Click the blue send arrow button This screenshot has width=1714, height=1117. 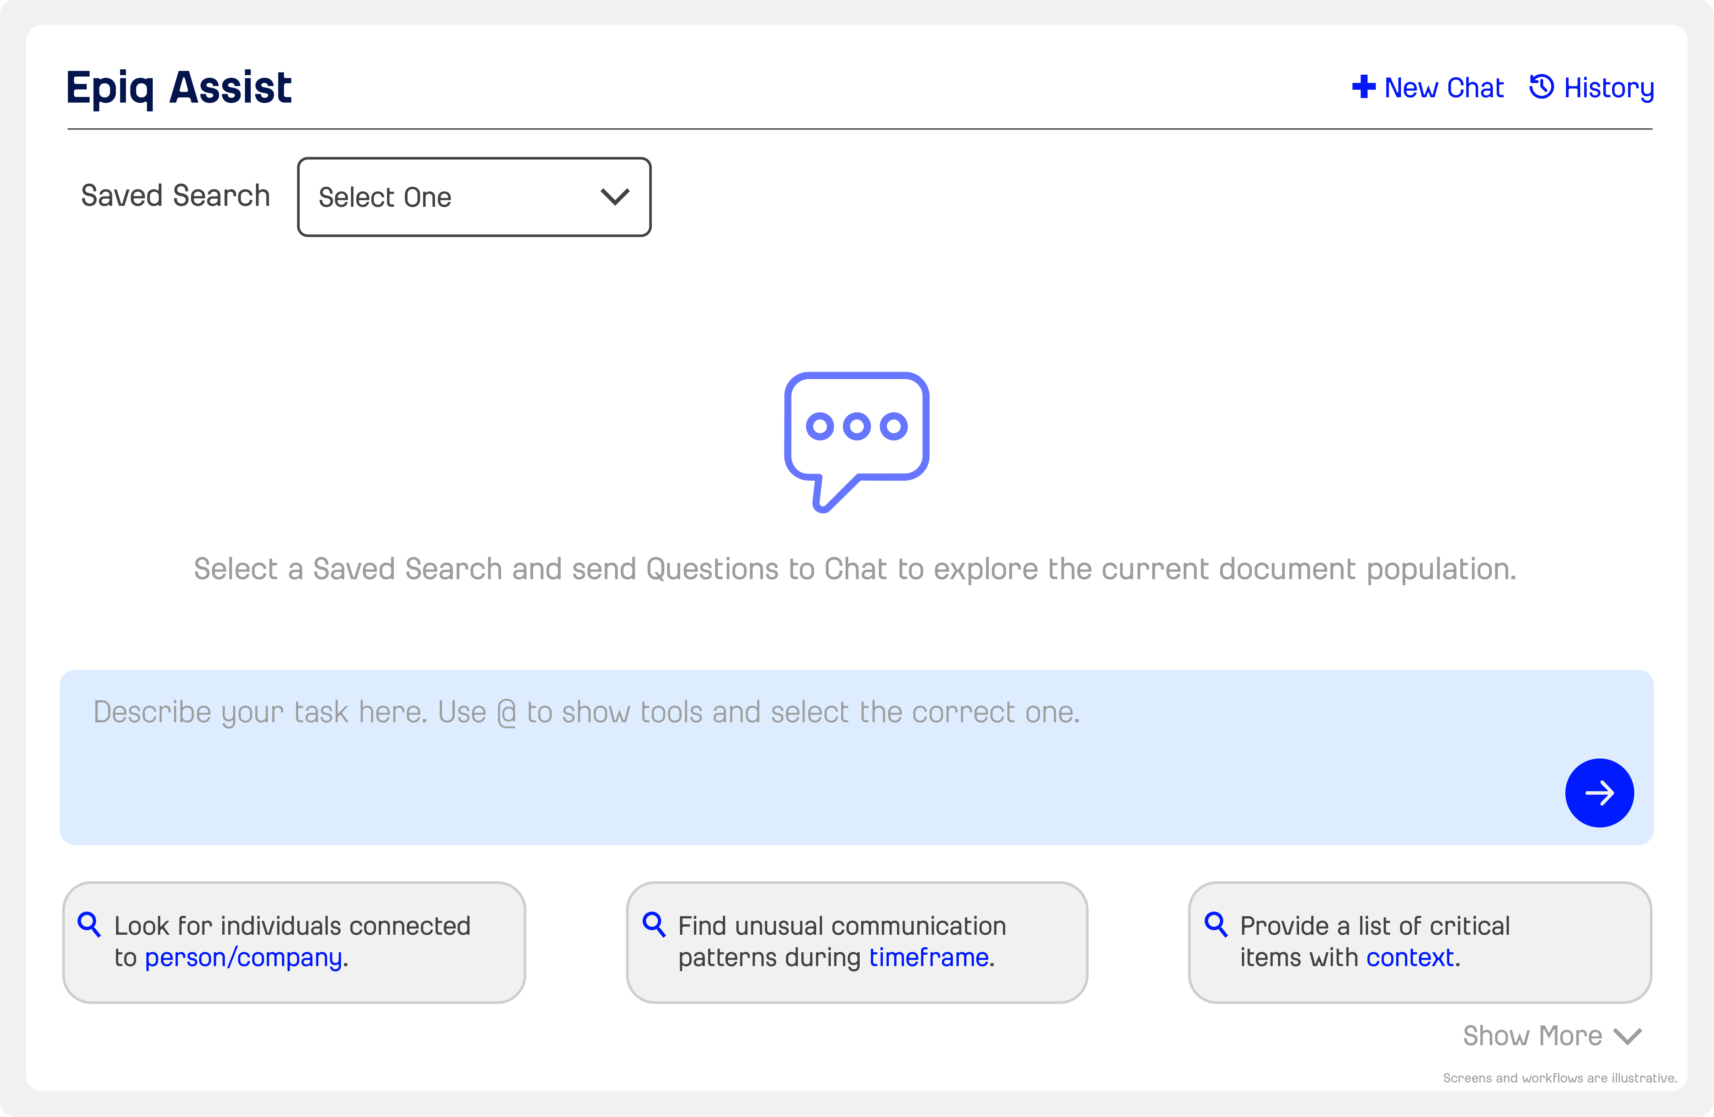tap(1599, 793)
